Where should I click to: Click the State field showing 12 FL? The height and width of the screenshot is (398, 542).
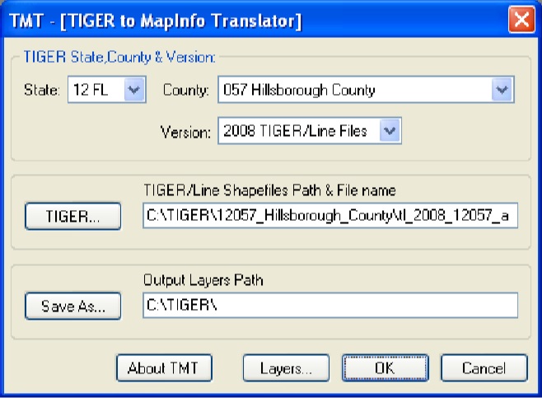pyautogui.click(x=94, y=90)
